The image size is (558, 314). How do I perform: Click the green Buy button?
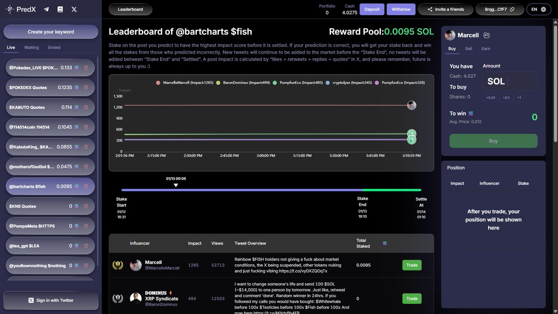tap(493, 141)
